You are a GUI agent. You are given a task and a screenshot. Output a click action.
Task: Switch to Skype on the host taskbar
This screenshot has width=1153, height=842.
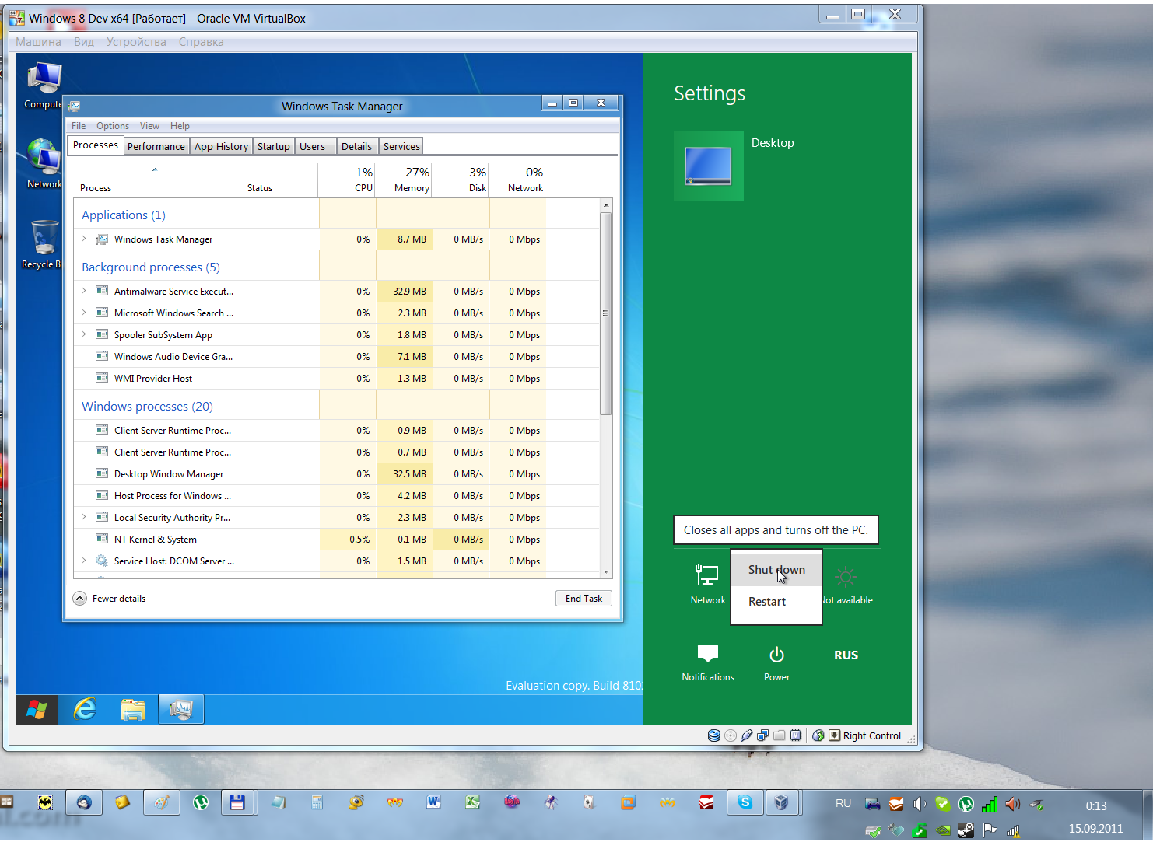pyautogui.click(x=745, y=802)
